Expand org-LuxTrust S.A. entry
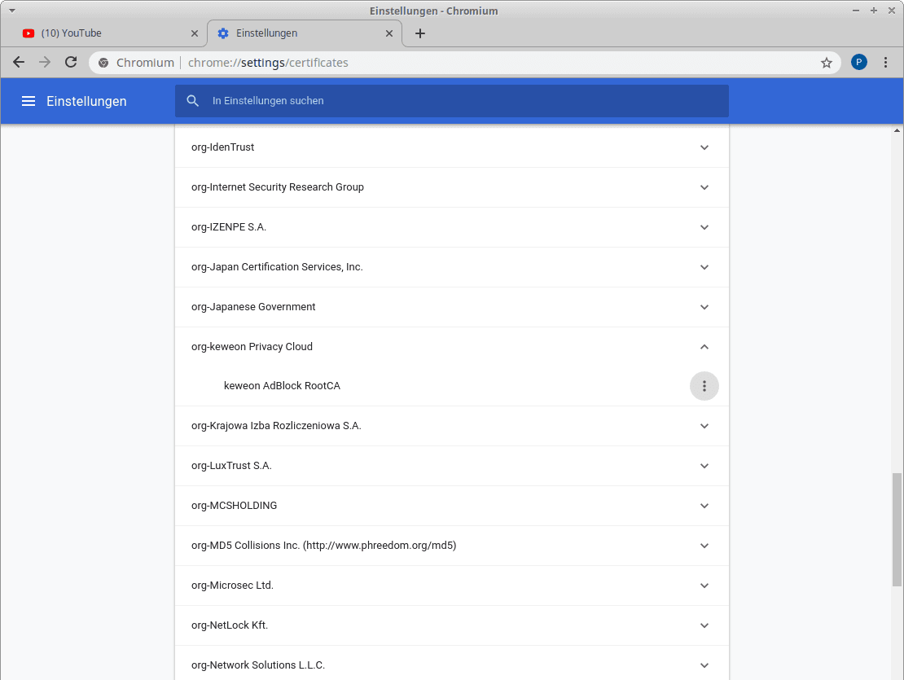Viewport: 904px width, 680px height. (704, 466)
